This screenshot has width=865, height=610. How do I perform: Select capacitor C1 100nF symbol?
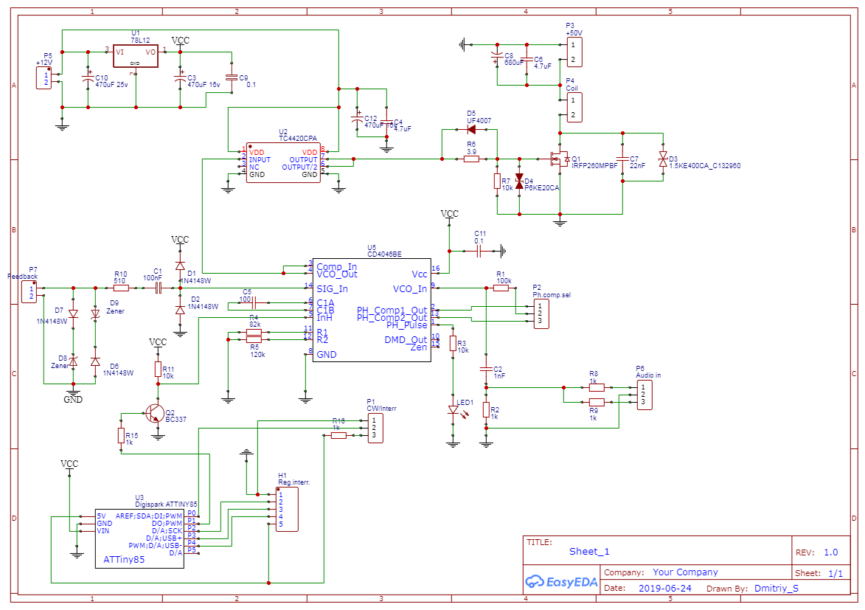point(158,288)
